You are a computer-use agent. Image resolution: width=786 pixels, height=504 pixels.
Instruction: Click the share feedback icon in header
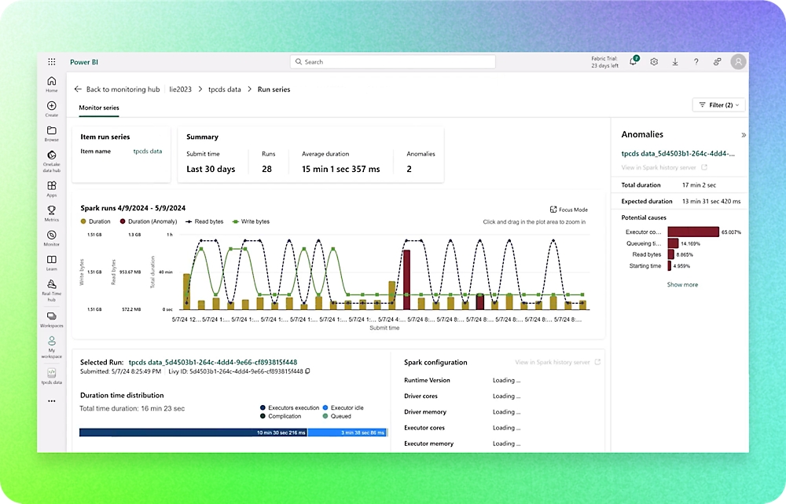click(718, 61)
